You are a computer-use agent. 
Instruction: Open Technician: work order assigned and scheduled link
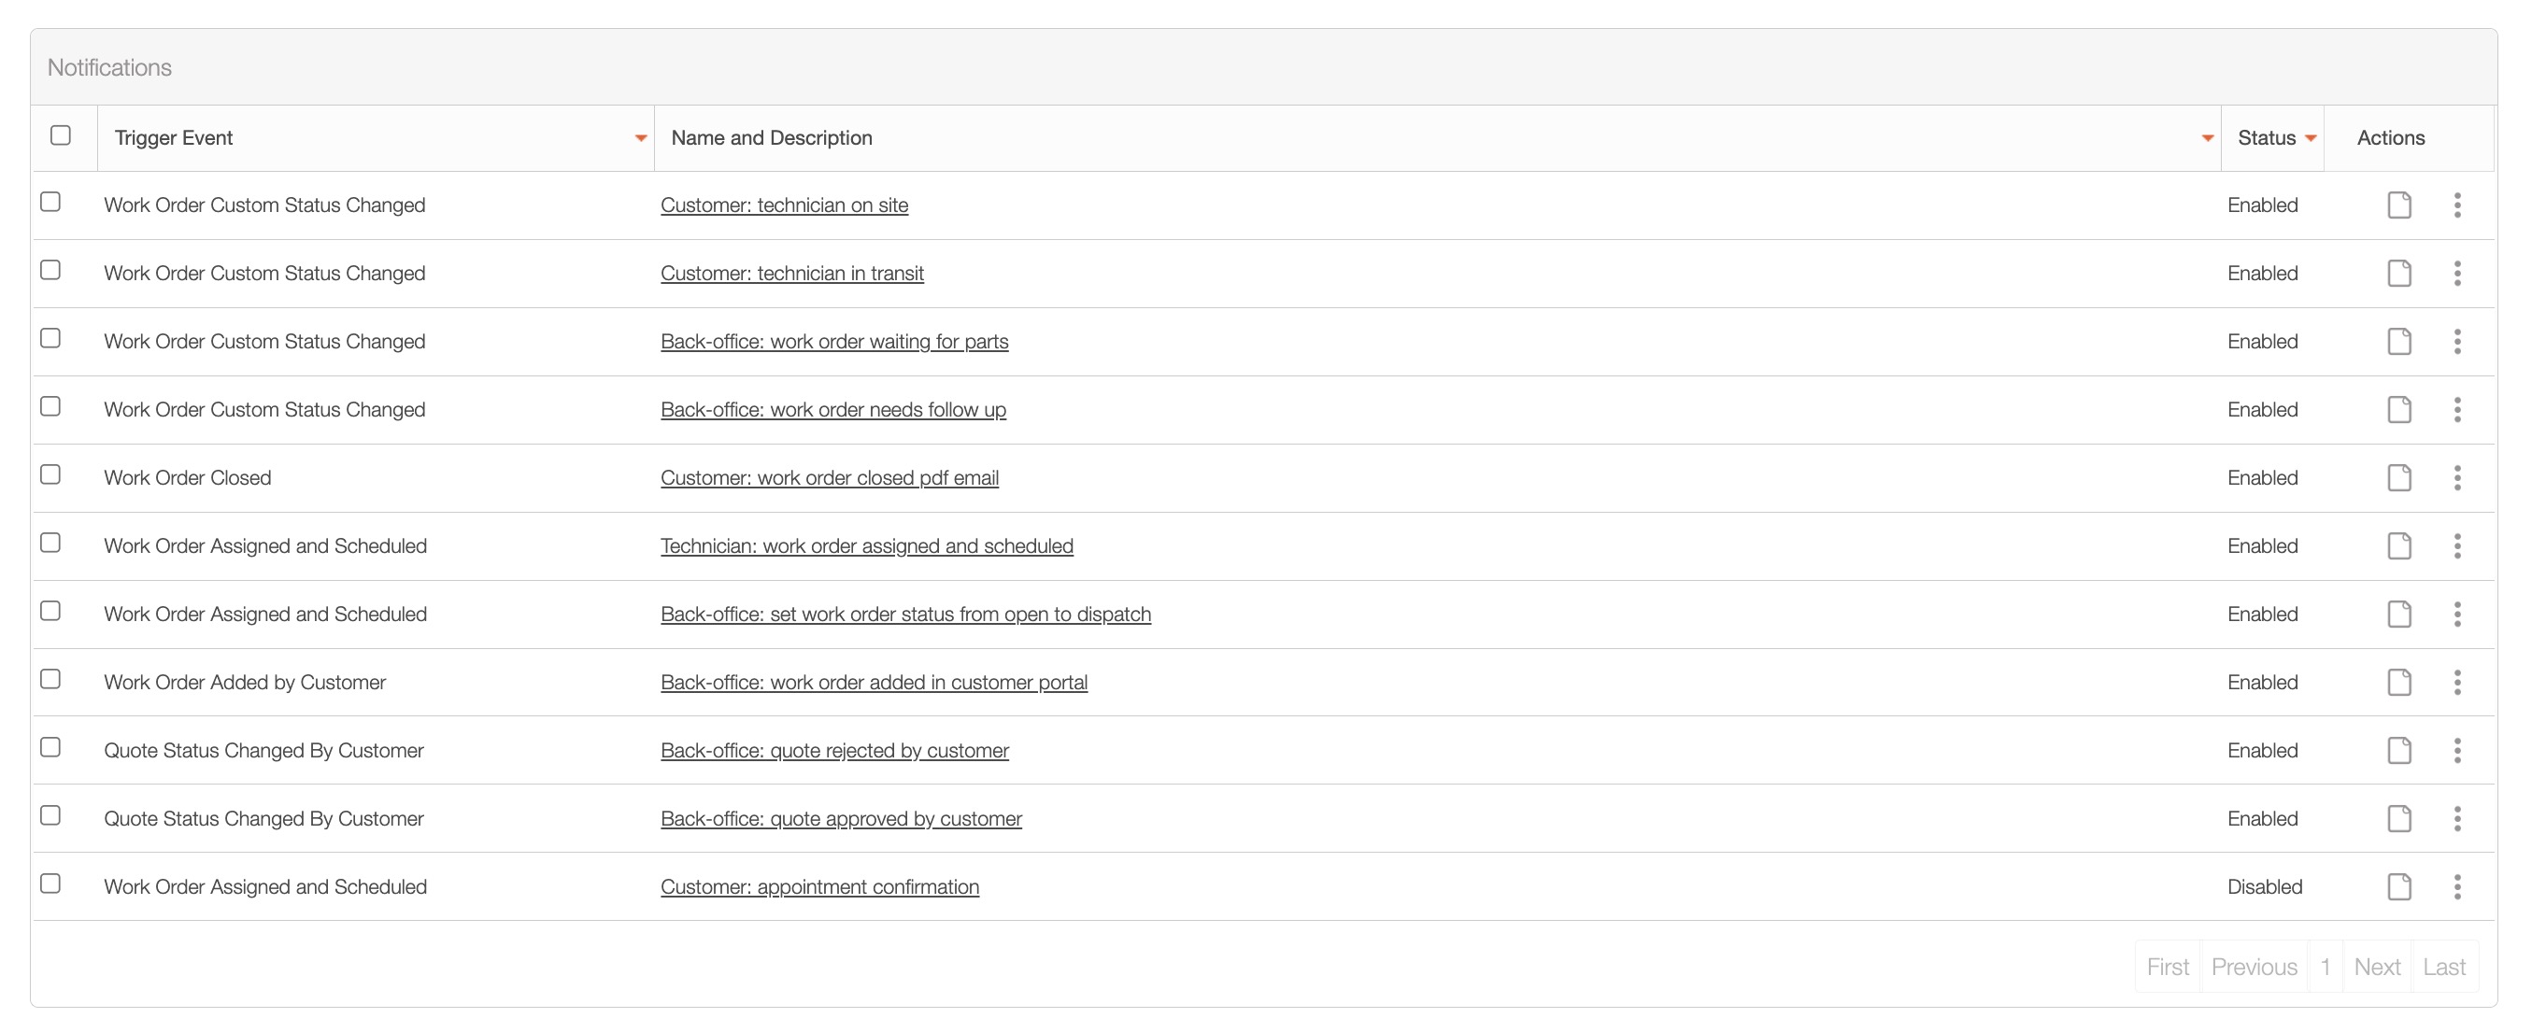click(866, 546)
